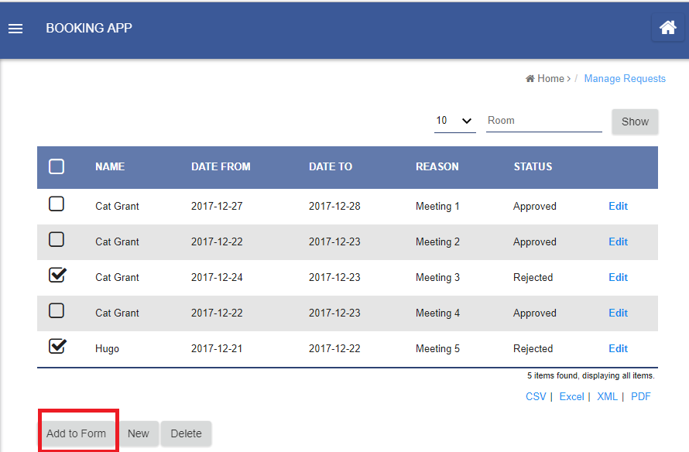Tick the Meeting 4 row checkbox
Viewport: 689px width, 452px height.
coord(57,311)
